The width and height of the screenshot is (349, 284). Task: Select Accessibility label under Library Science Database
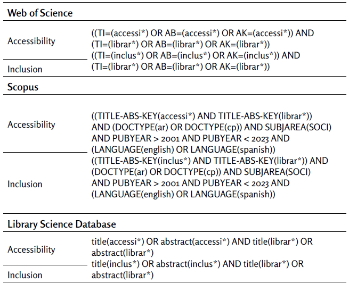[31, 249]
